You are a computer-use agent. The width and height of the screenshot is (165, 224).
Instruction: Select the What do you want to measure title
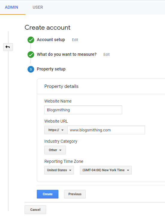[67, 55]
